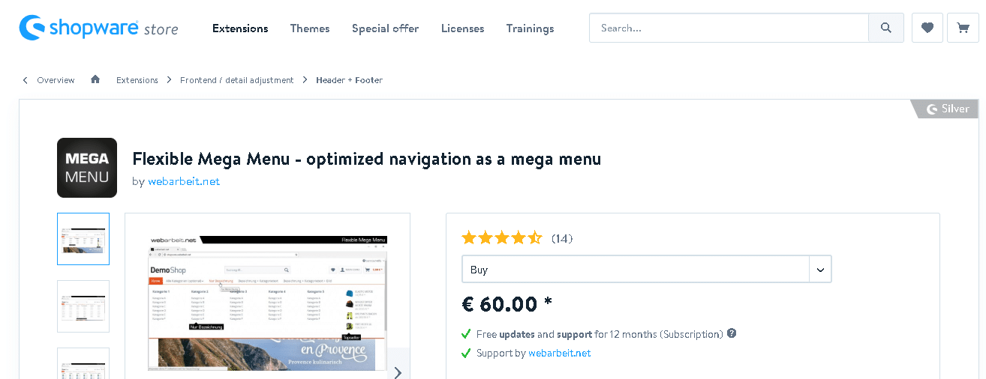Select the second gallery thumbnail
Viewport: 986px width, 379px height.
click(83, 306)
